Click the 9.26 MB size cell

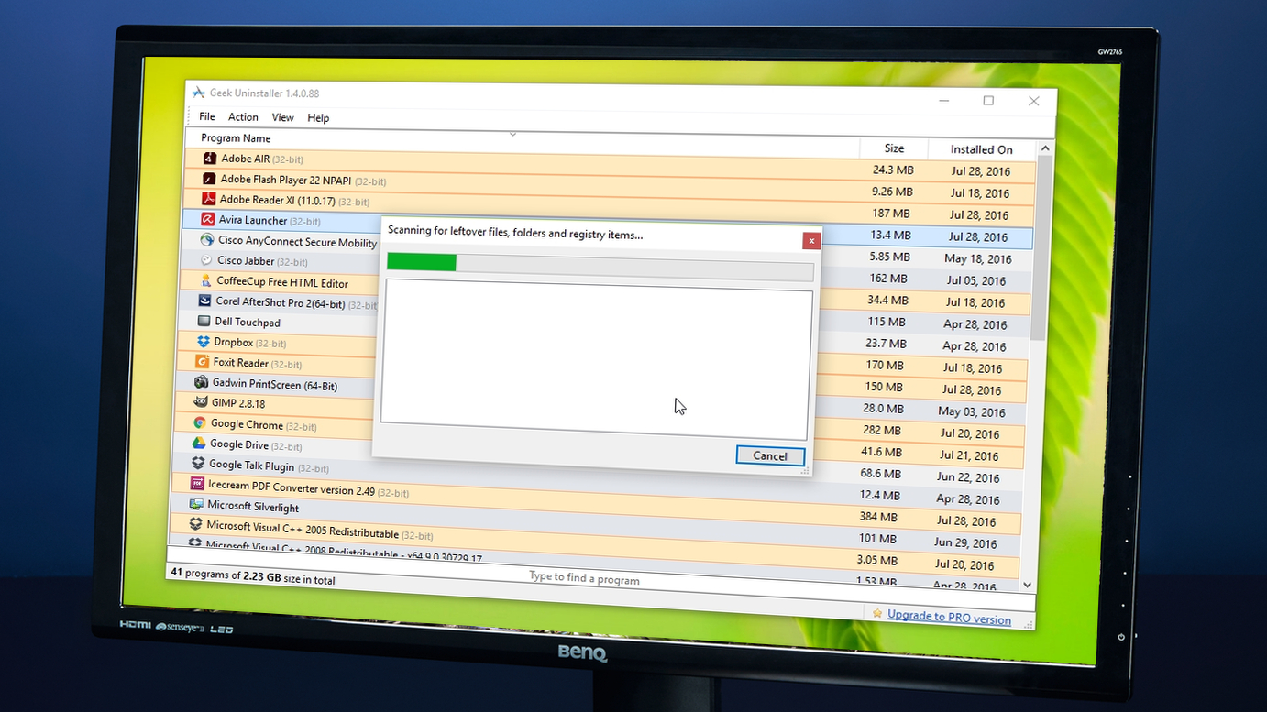(x=892, y=192)
